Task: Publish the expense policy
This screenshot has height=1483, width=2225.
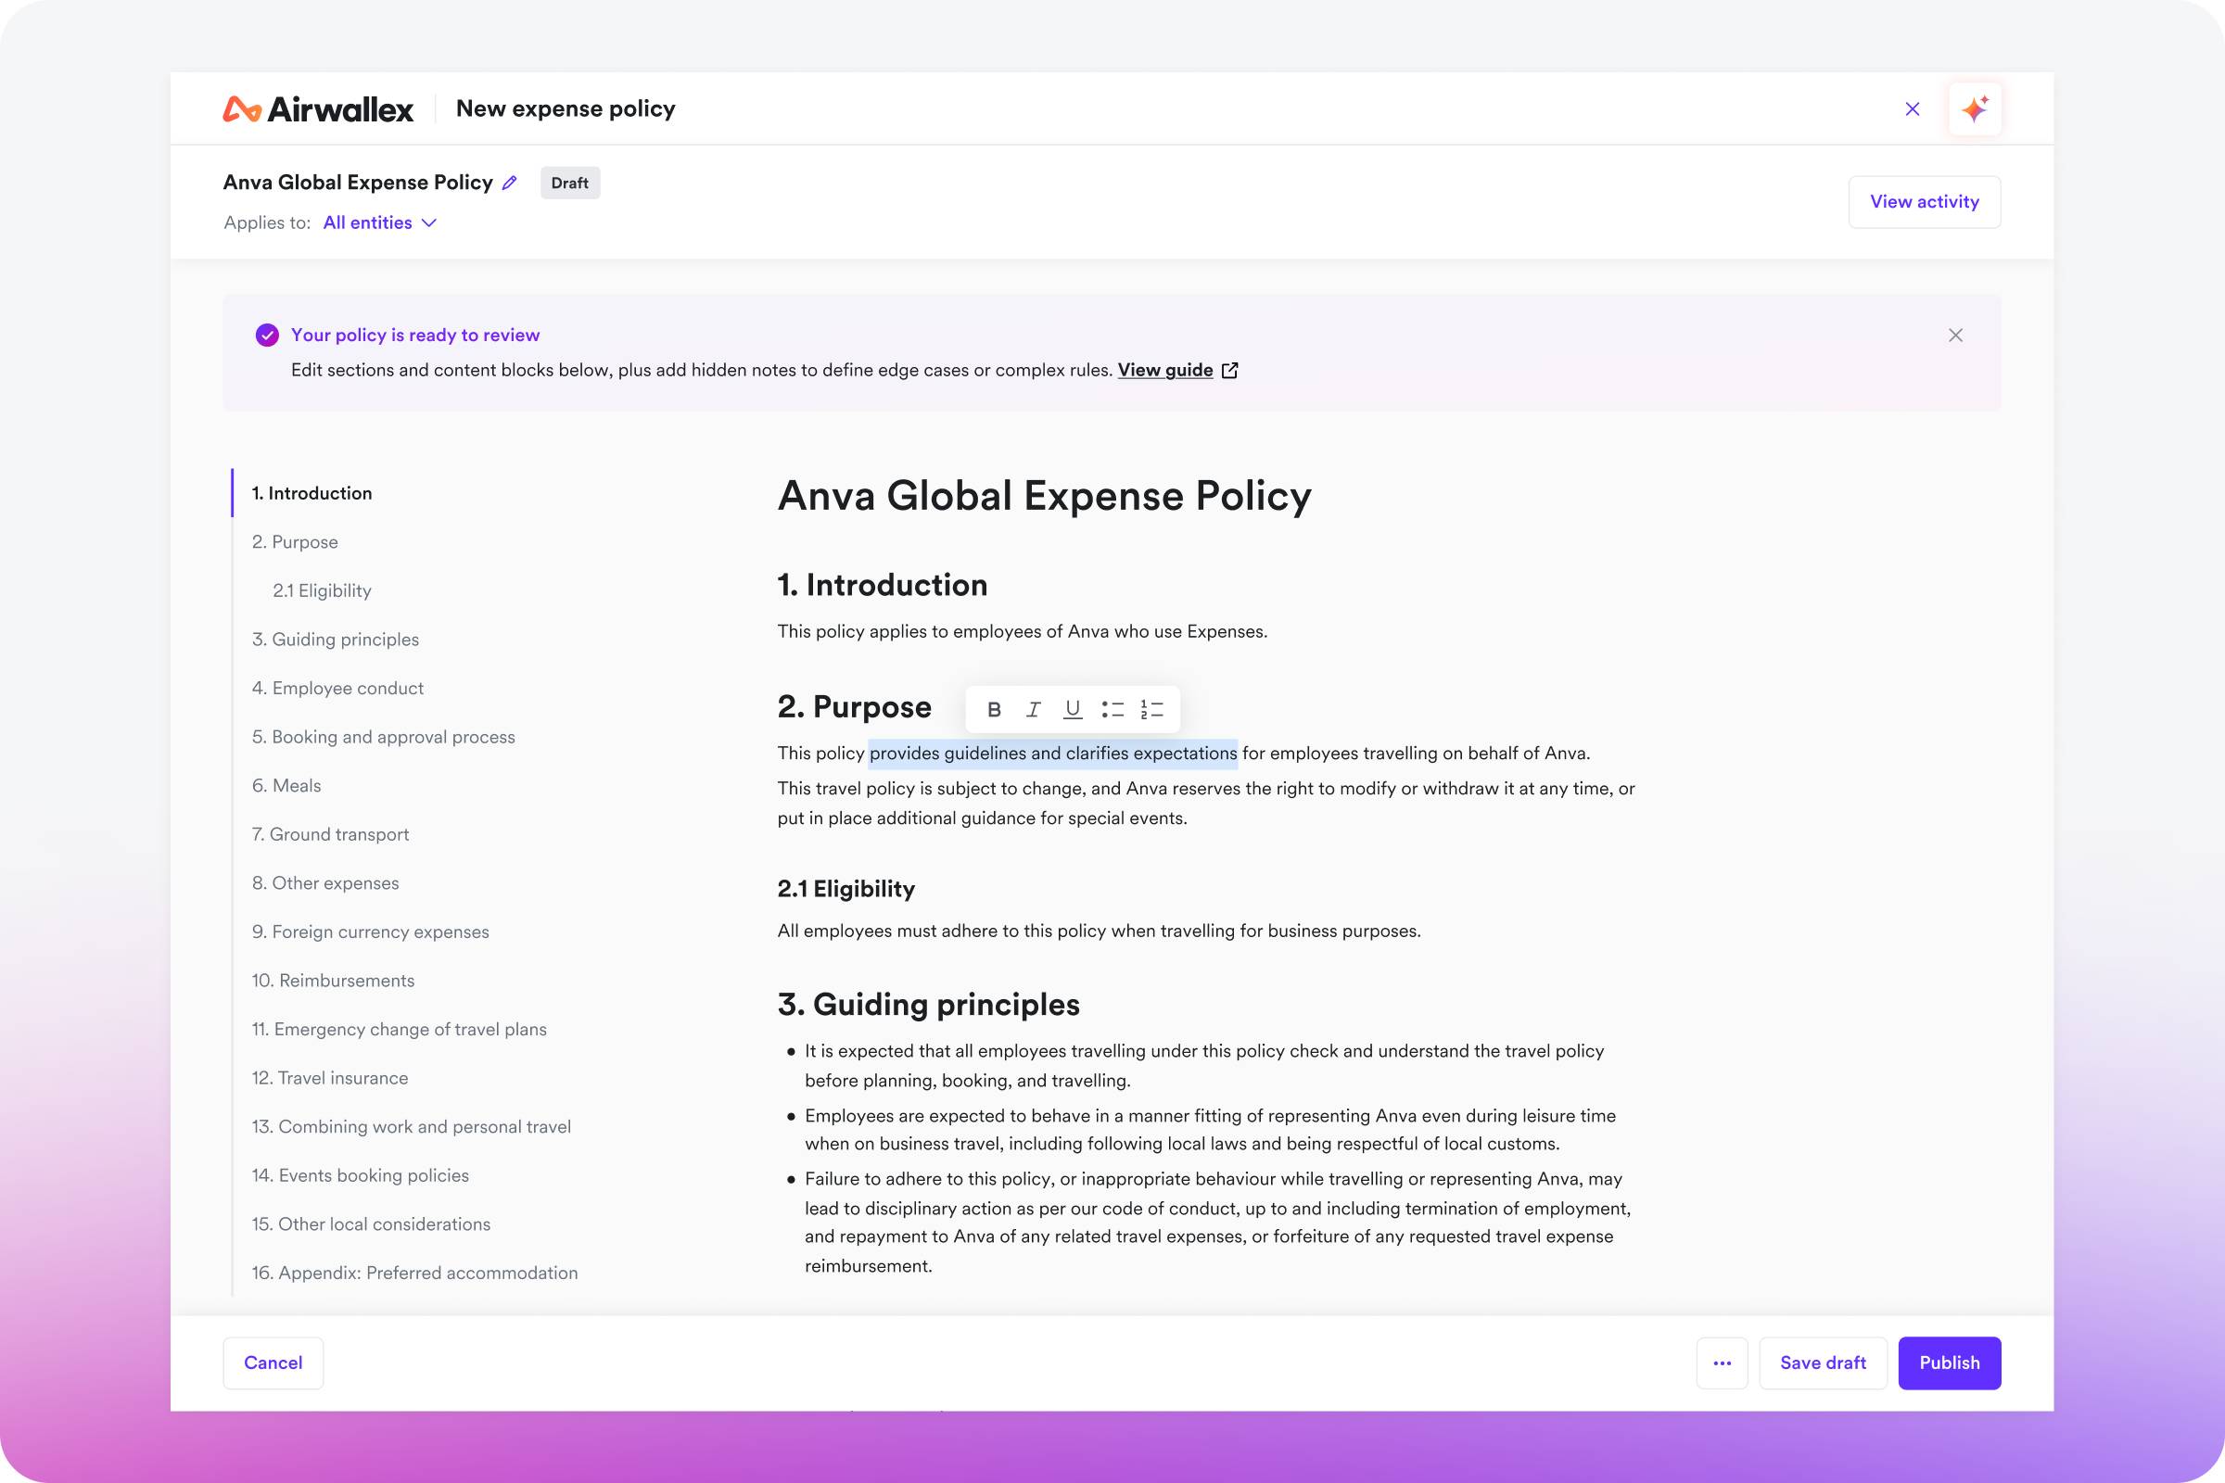Action: tap(1949, 1363)
